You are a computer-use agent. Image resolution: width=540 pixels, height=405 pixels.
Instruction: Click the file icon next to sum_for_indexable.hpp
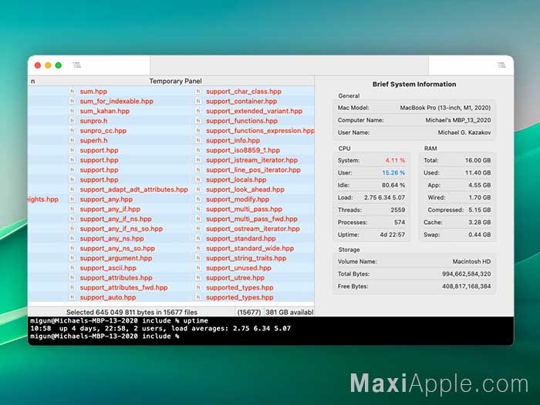click(x=72, y=101)
